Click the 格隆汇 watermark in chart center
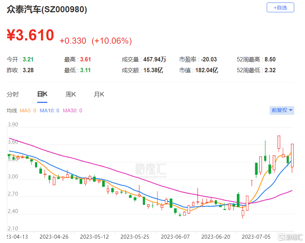This screenshot has width=305, height=243. (151, 169)
